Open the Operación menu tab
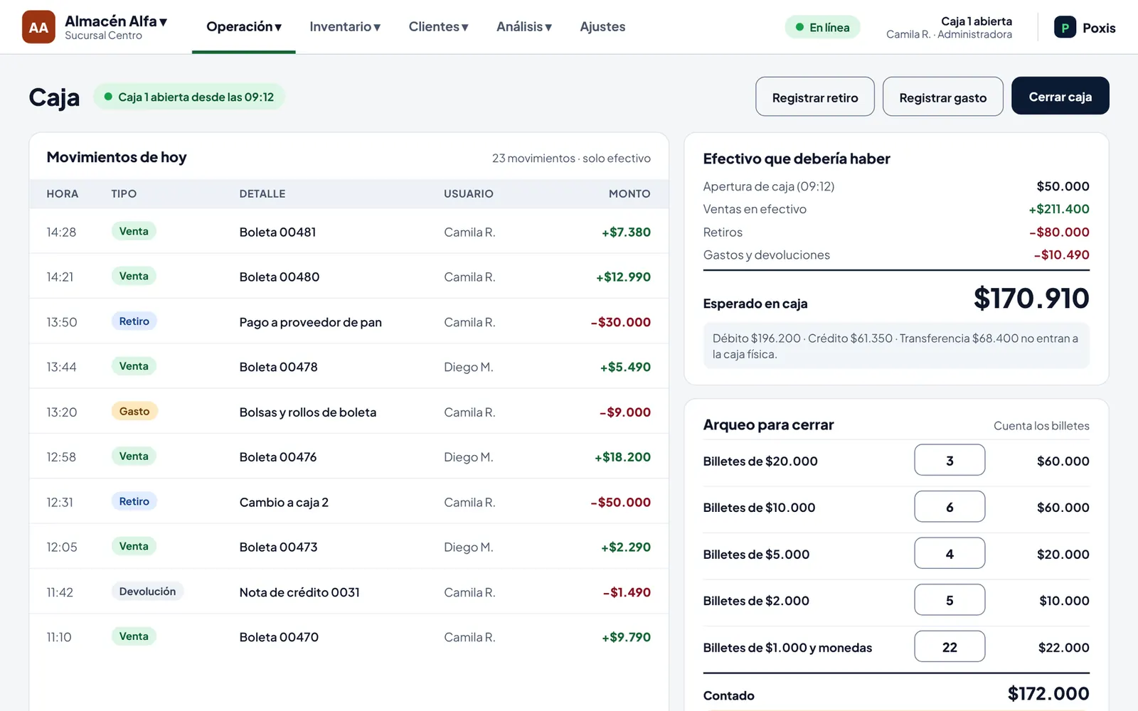Image resolution: width=1138 pixels, height=711 pixels. coord(244,27)
